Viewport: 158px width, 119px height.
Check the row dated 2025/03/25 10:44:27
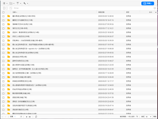[3, 61]
